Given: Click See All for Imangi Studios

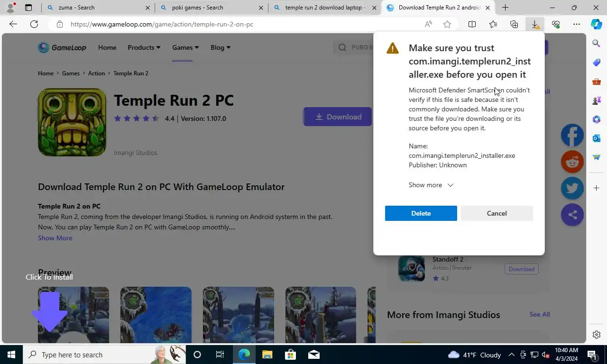Looking at the screenshot, I should pyautogui.click(x=540, y=314).
